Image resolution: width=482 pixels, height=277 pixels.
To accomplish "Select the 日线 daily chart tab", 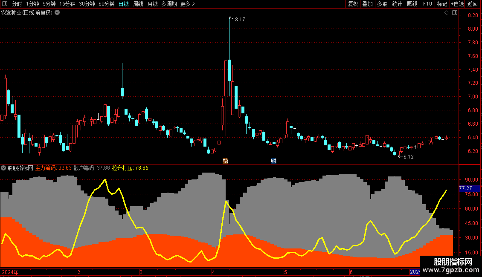I will click(x=124, y=4).
